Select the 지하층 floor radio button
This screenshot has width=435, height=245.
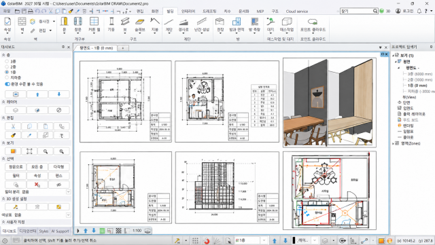[7, 77]
